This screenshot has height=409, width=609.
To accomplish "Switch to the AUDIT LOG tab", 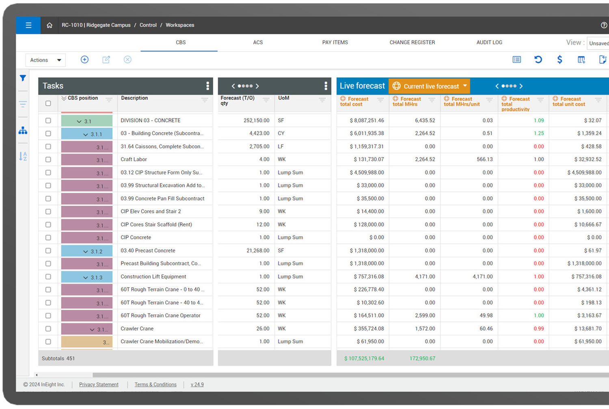I will pyautogui.click(x=489, y=42).
